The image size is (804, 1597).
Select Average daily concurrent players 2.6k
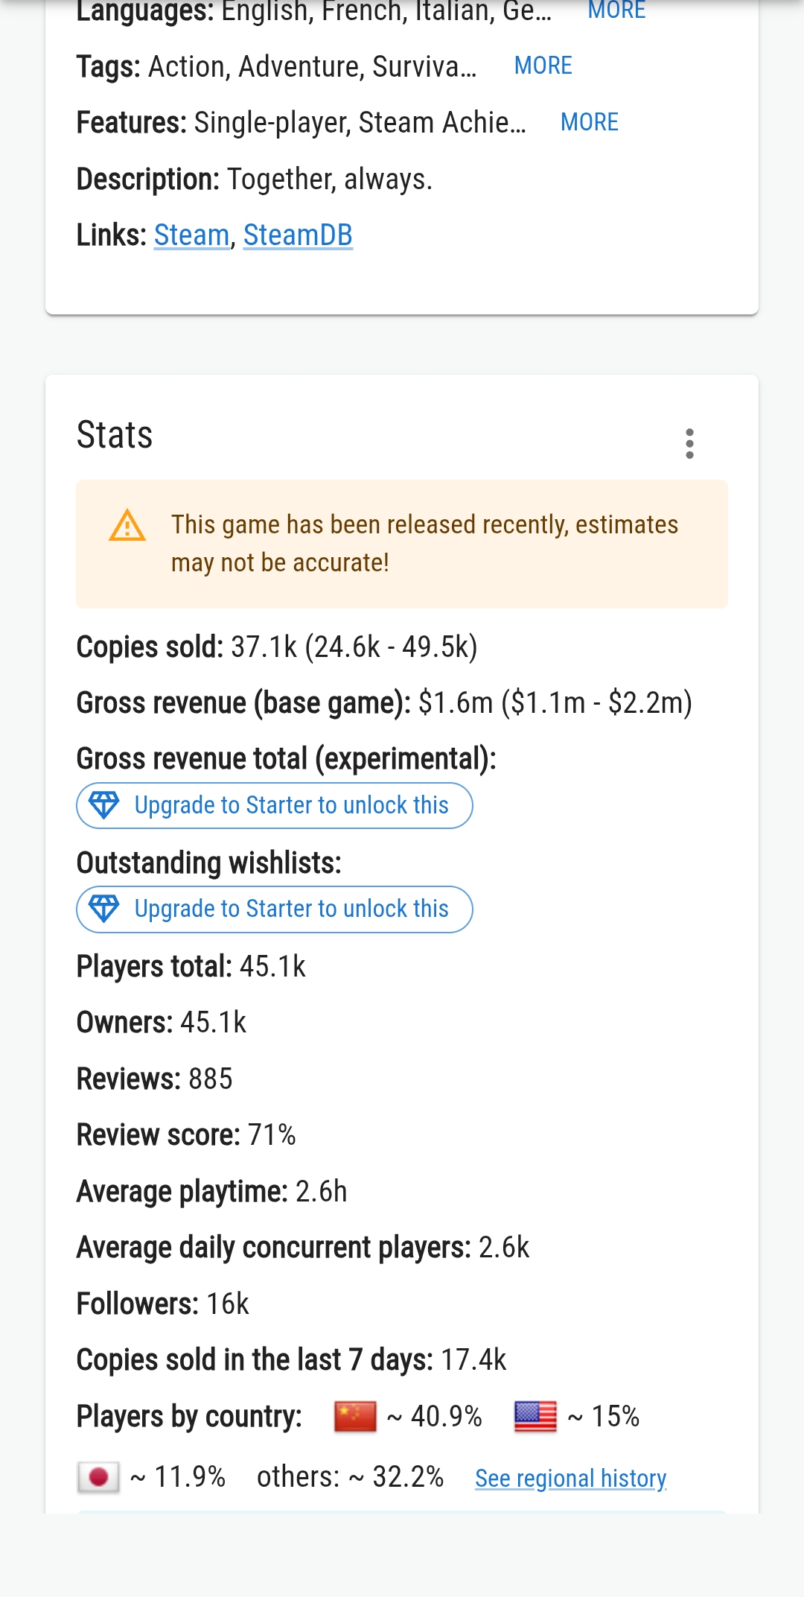pos(303,1247)
